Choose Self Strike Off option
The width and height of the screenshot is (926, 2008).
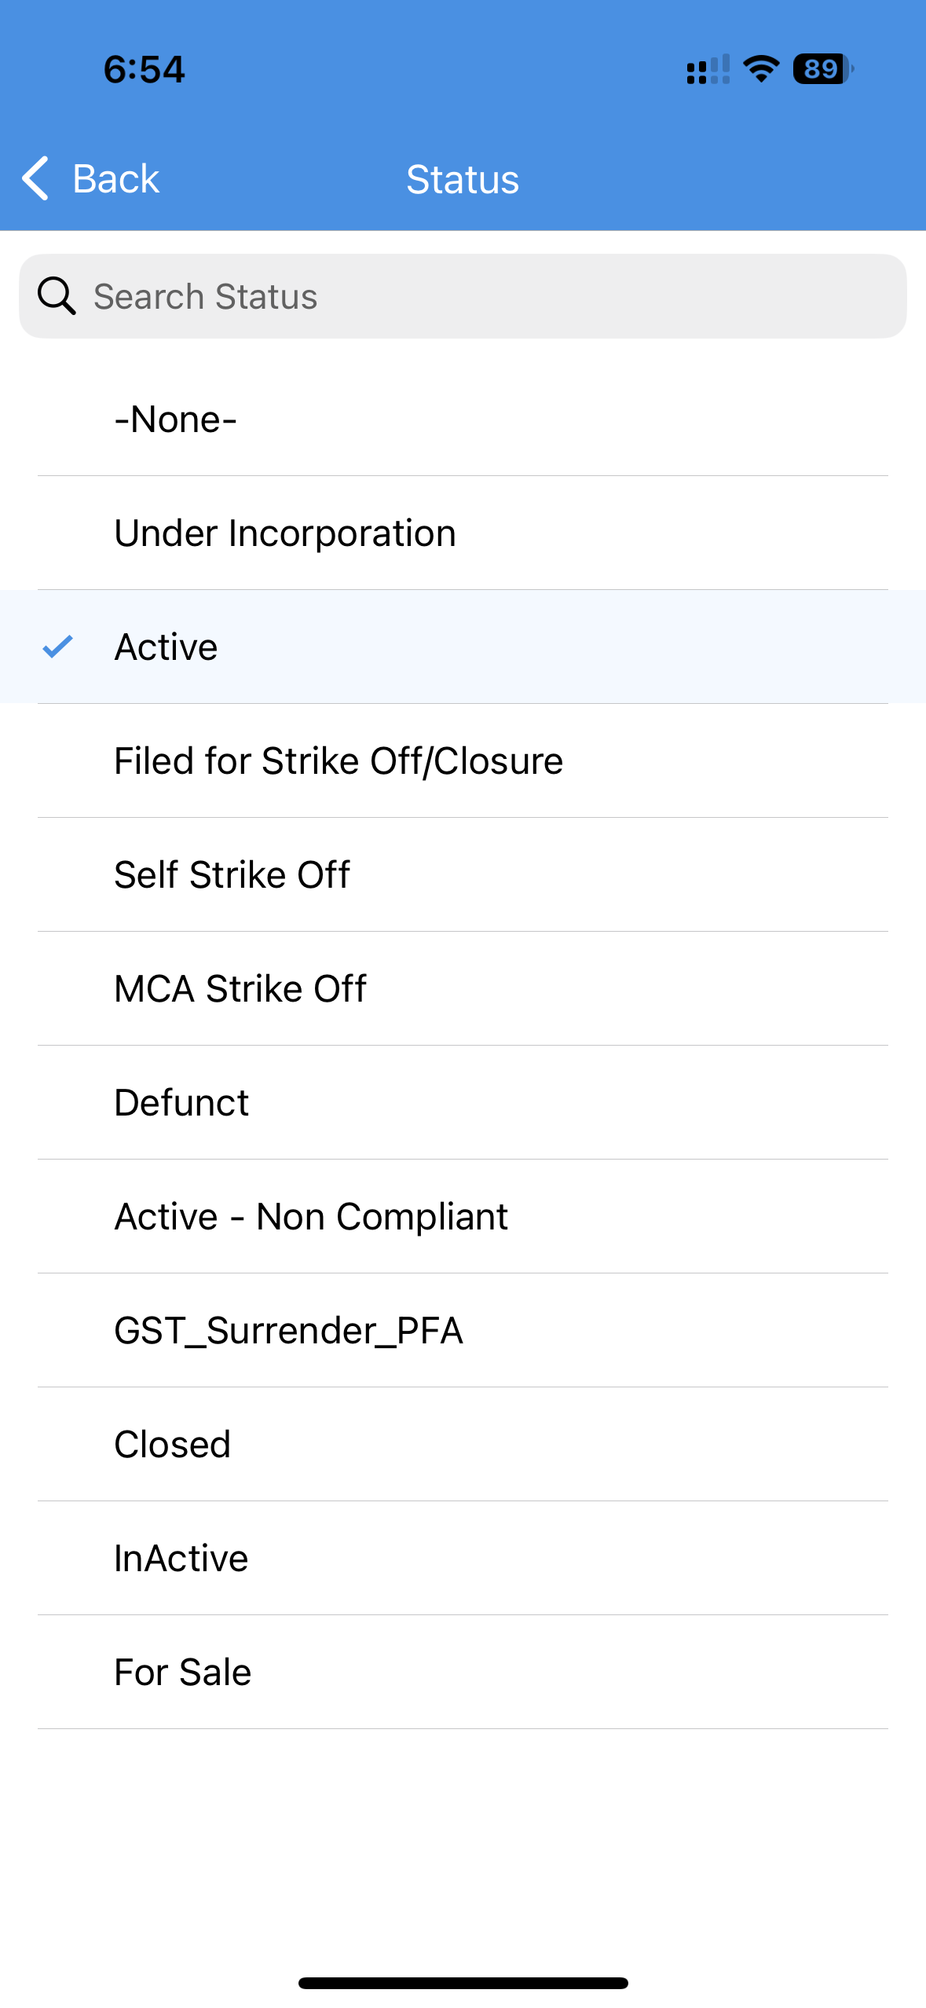pos(463,874)
